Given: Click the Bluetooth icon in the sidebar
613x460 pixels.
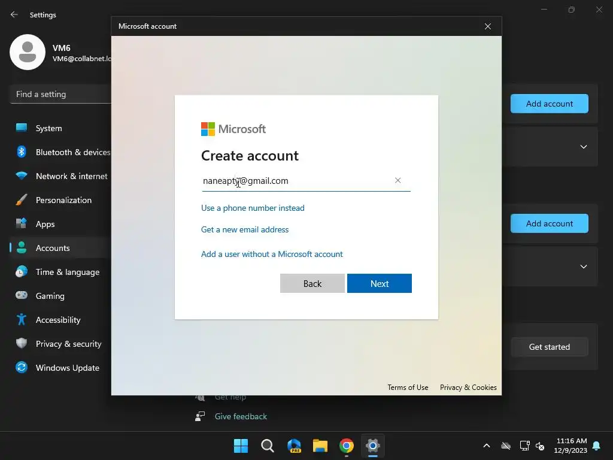Looking at the screenshot, I should point(22,152).
